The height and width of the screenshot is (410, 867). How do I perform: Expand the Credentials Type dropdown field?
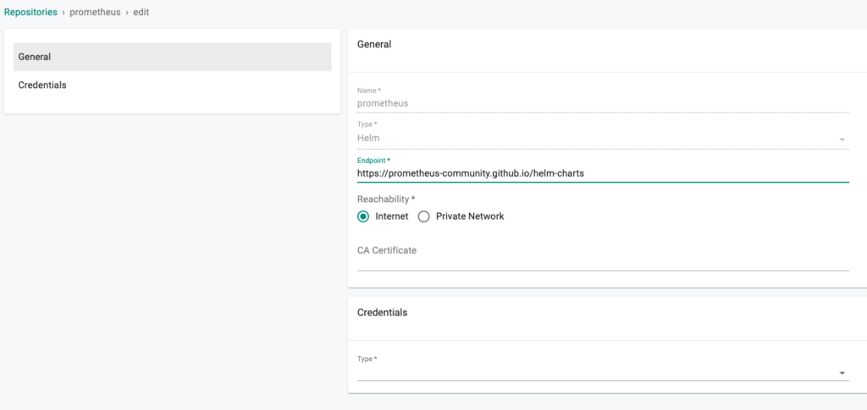point(593,372)
